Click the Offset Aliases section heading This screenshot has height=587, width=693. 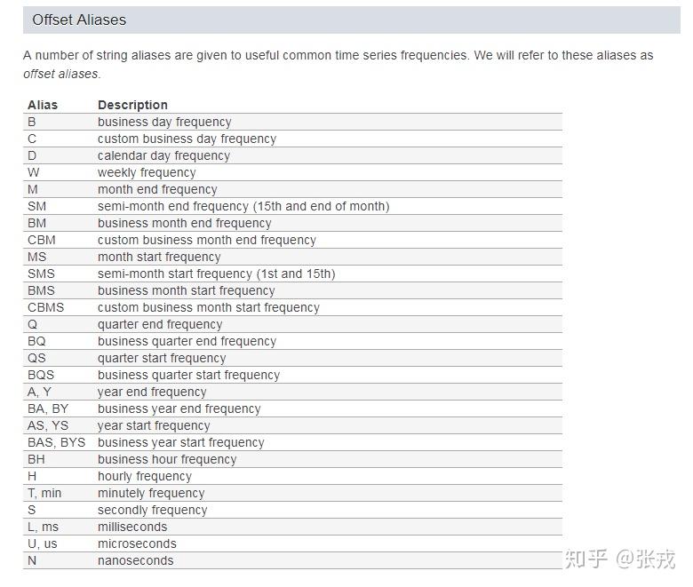[79, 20]
